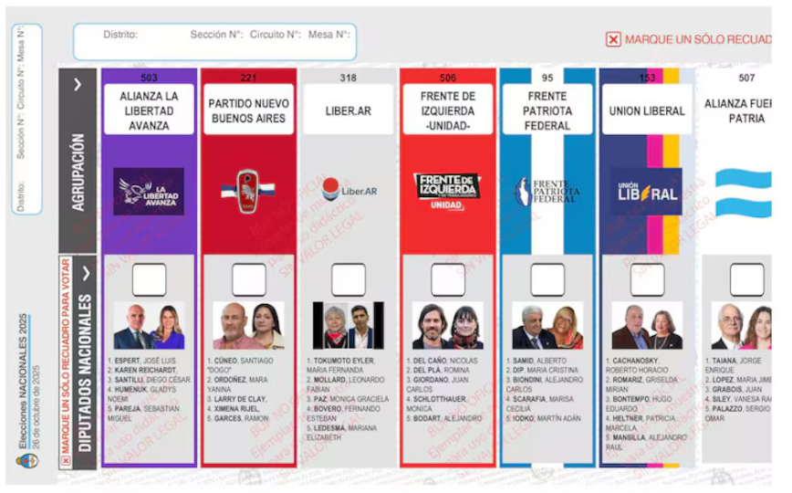Select the Frente Patriota Federal header
The image size is (792, 493).
(x=547, y=110)
